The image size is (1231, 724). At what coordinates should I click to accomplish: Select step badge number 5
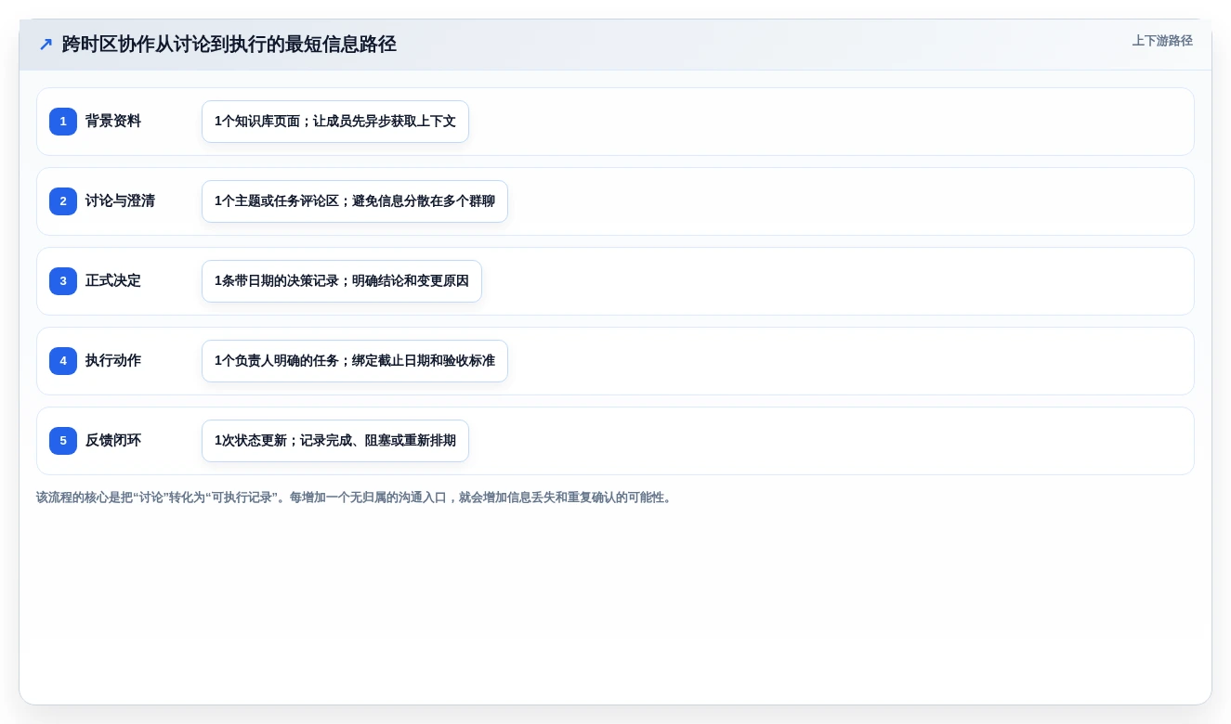(63, 441)
